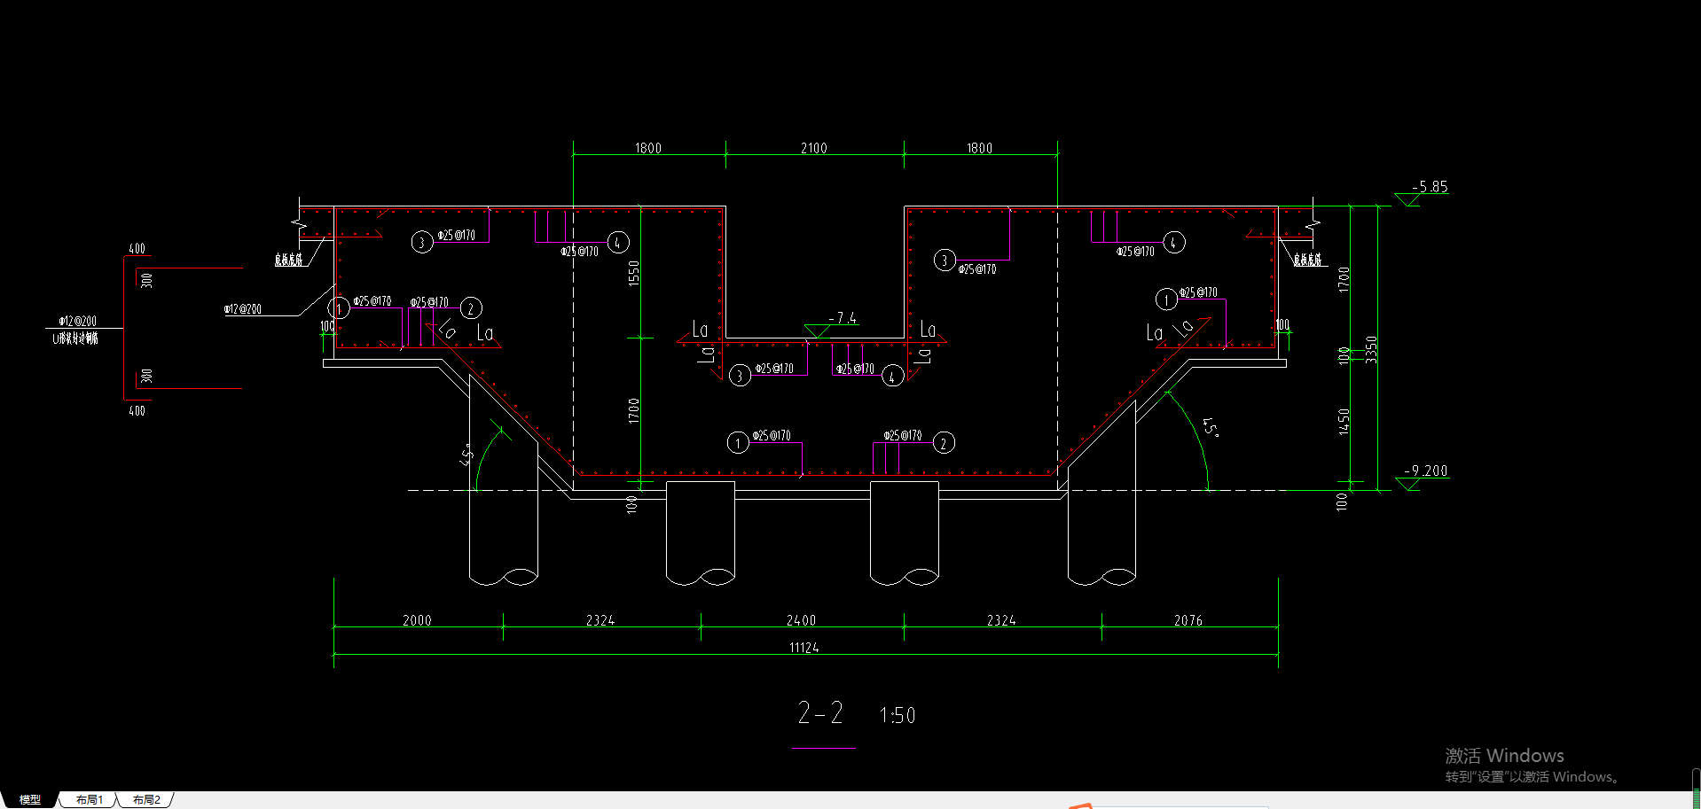Click the 2-2 section title
Viewport: 1701px width, 809px height.
tap(820, 712)
